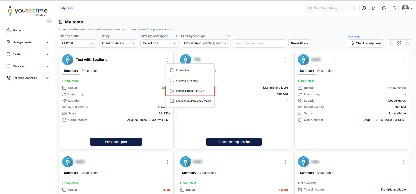This screenshot has width=416, height=194.
Task: Collapse the sidebar with double-chevron icon
Action: click(x=49, y=21)
